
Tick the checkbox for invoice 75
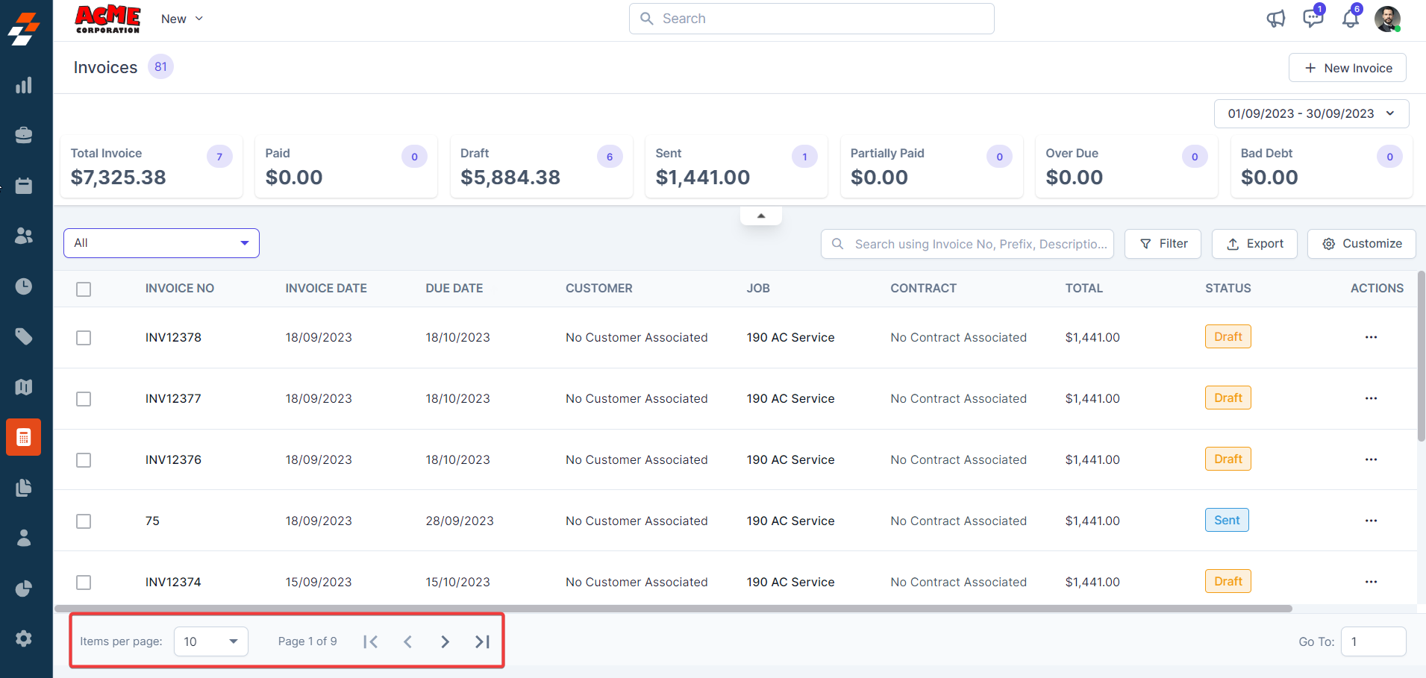[x=84, y=521]
